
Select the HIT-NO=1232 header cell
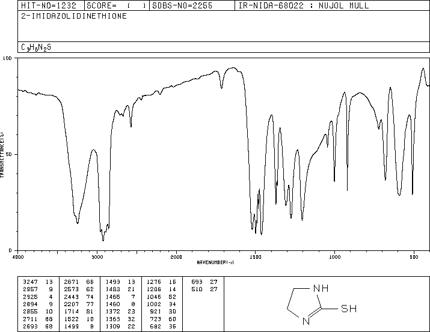[x=51, y=5]
